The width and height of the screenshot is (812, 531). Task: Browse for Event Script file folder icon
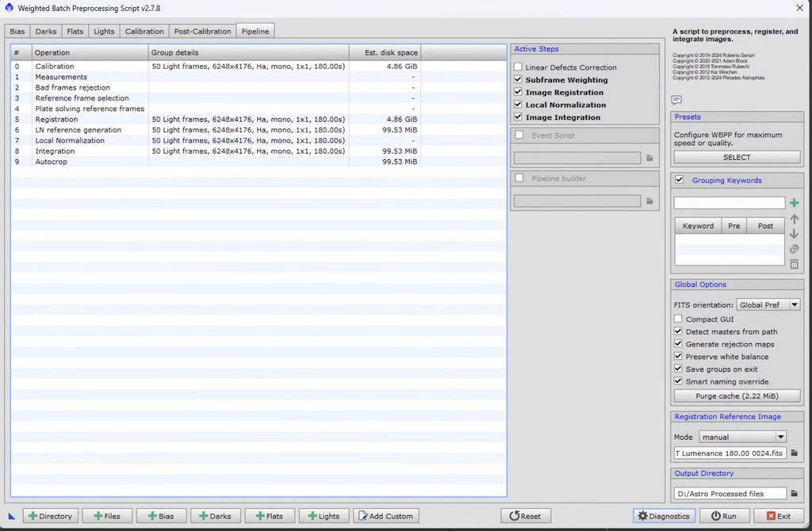pyautogui.click(x=649, y=158)
